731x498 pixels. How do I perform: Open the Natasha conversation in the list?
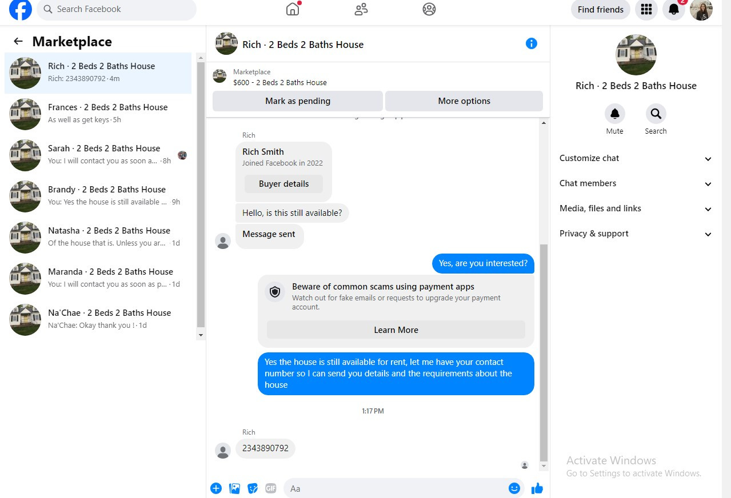pyautogui.click(x=98, y=238)
